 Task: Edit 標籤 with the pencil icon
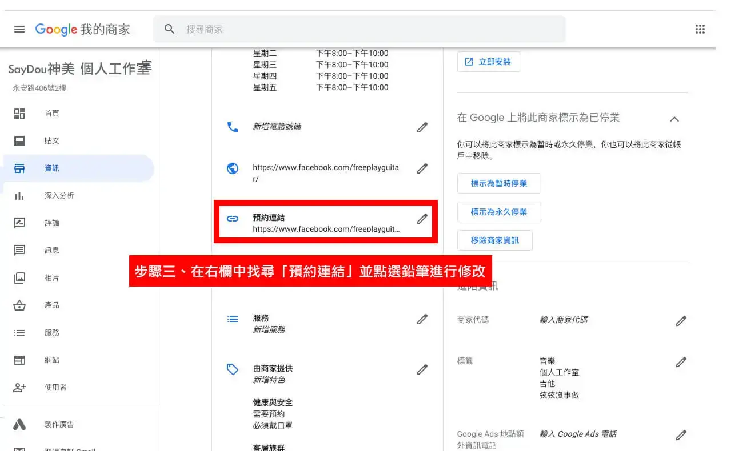click(681, 362)
